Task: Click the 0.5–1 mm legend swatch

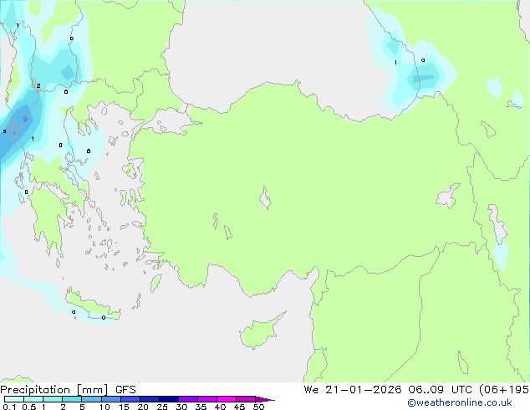Action: pos(33,399)
